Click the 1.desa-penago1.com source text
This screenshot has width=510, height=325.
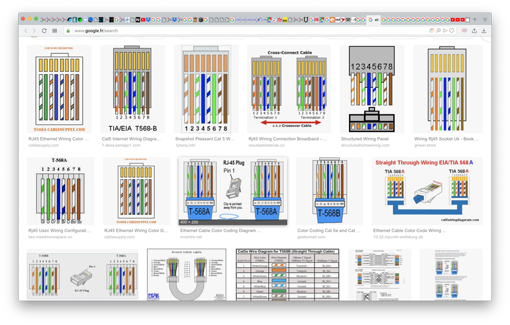pos(121,146)
